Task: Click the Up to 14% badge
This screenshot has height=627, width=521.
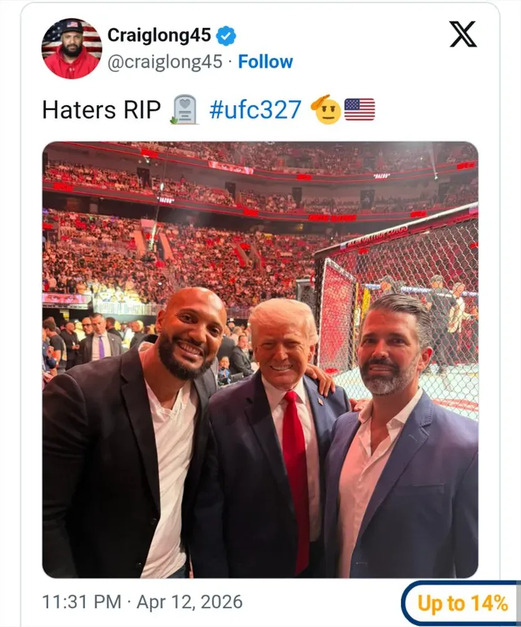Action: 462,603
